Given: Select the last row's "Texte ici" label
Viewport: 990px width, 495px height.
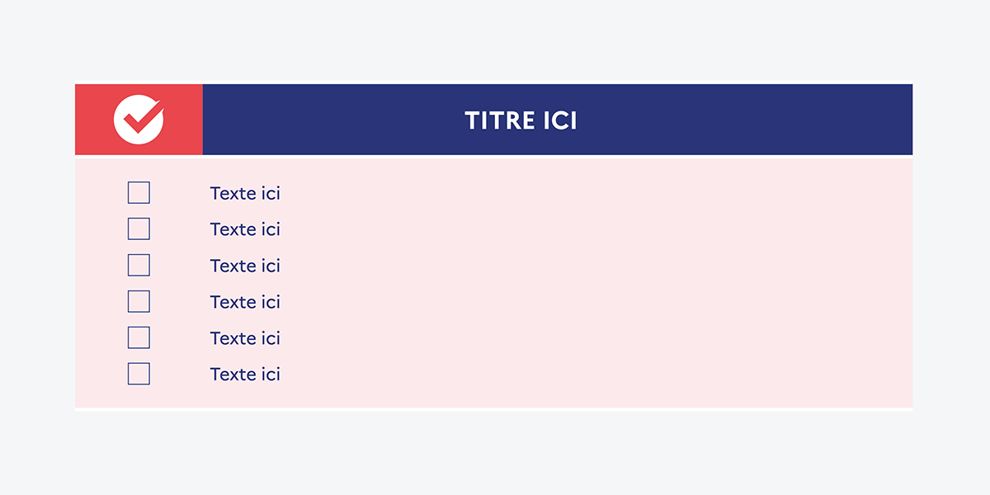Looking at the screenshot, I should coord(245,375).
